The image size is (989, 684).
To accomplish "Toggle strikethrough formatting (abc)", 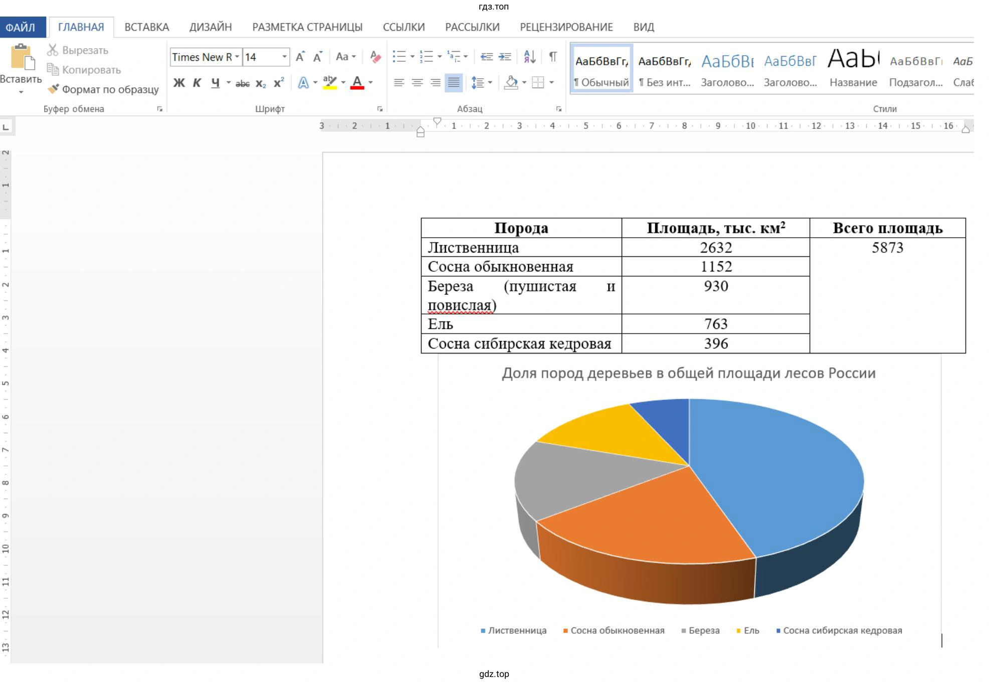I will pos(243,83).
